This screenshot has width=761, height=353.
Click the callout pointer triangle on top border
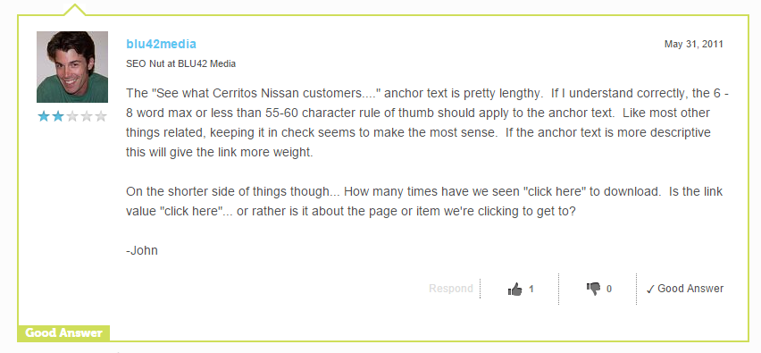coord(74,9)
